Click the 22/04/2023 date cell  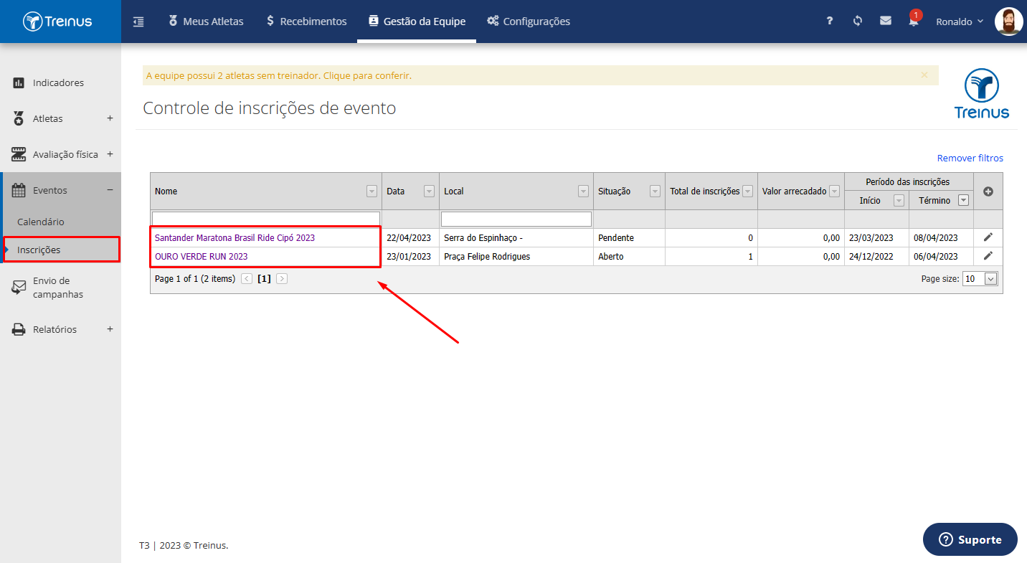pyautogui.click(x=409, y=237)
